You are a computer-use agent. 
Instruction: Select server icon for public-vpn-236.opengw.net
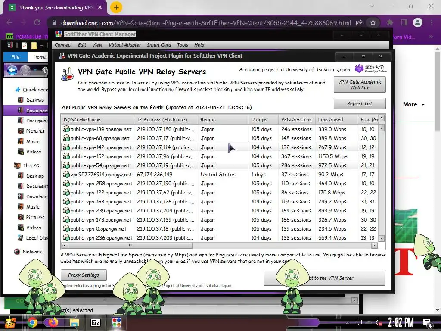point(66,237)
